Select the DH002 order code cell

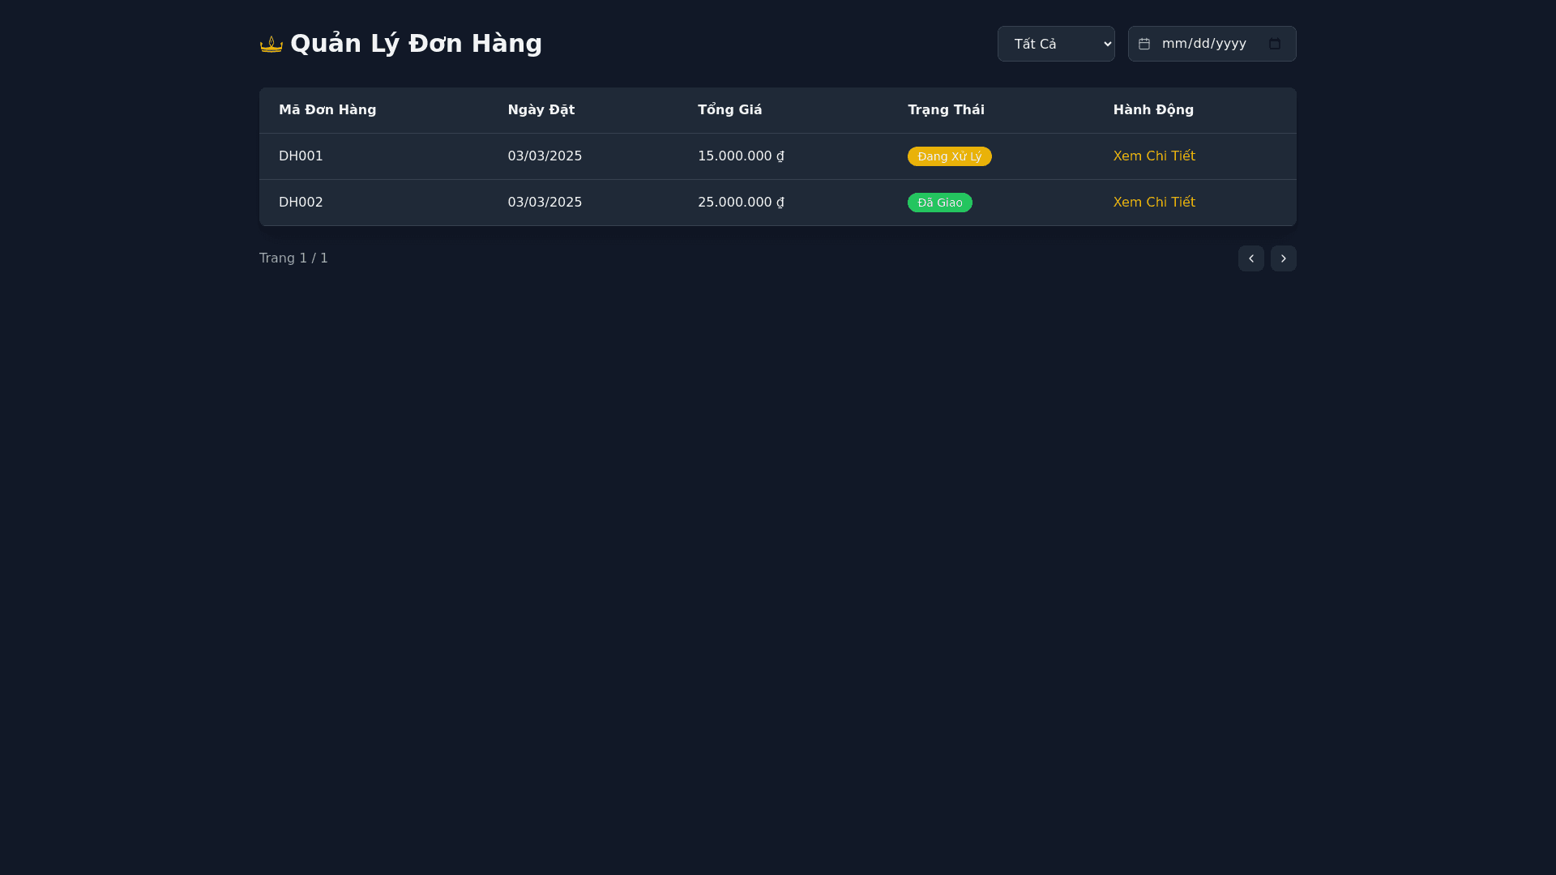coord(301,203)
